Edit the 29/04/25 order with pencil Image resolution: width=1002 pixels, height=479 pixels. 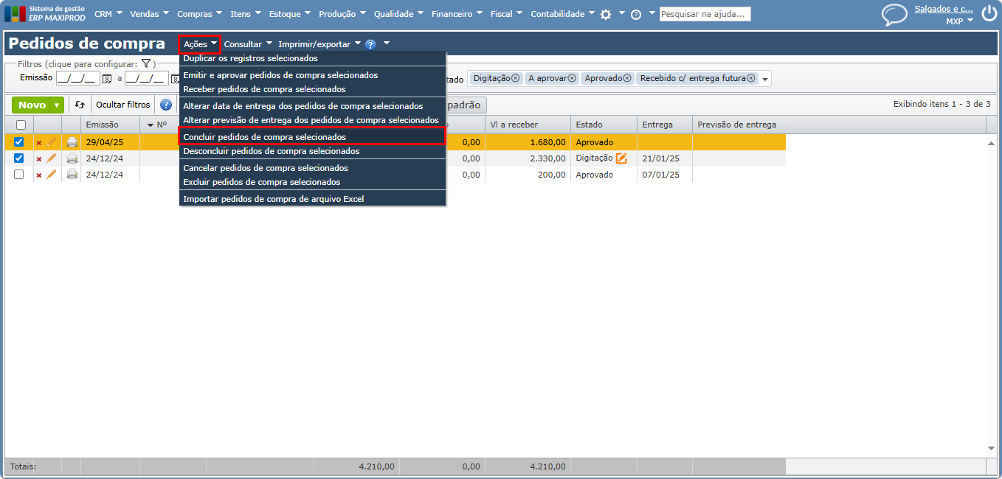click(51, 142)
